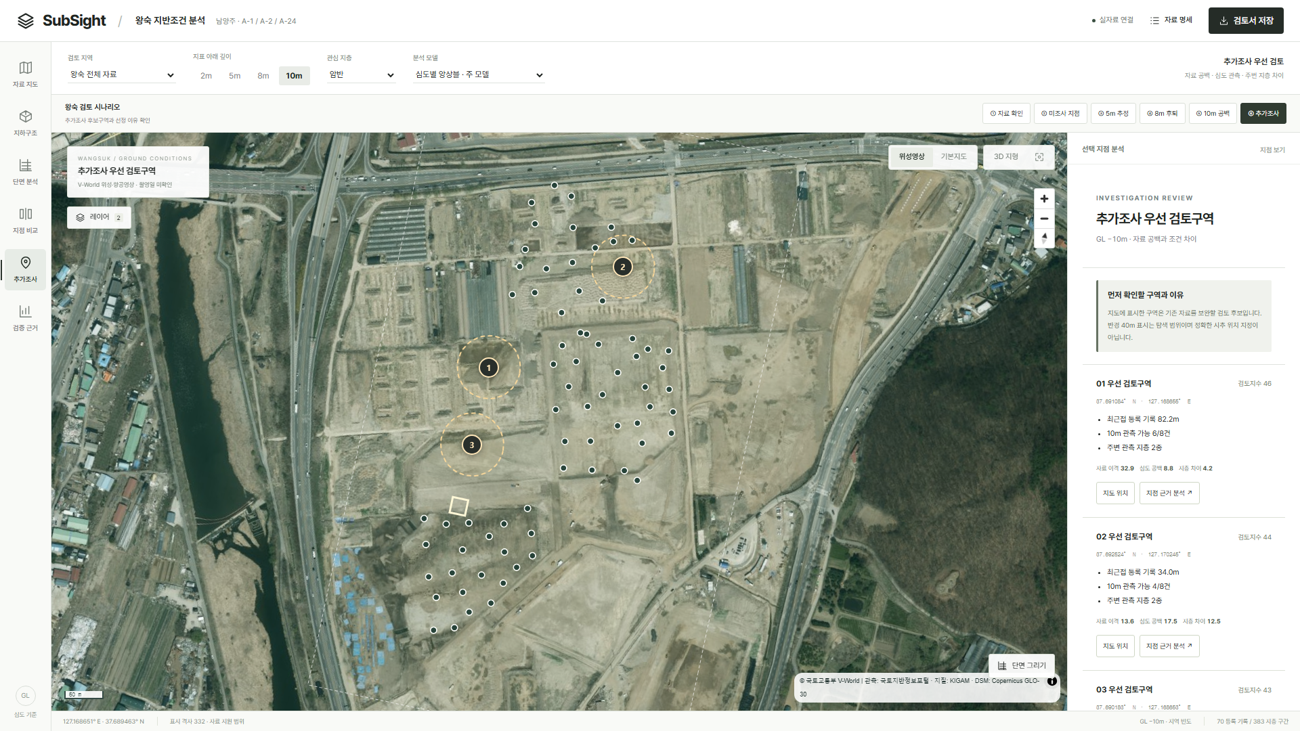Switch basemap to 위성영상
Screen dimensions: 1300x731
911,157
